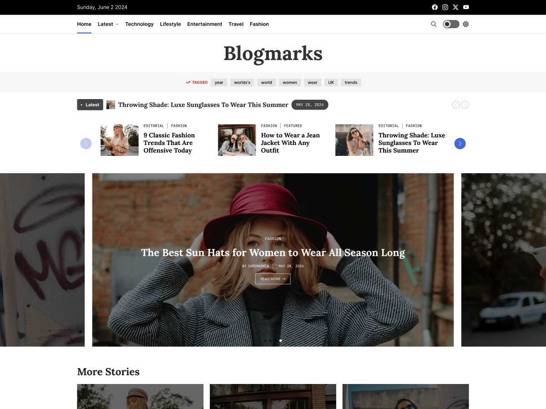Open the Home navigation tab

click(84, 24)
